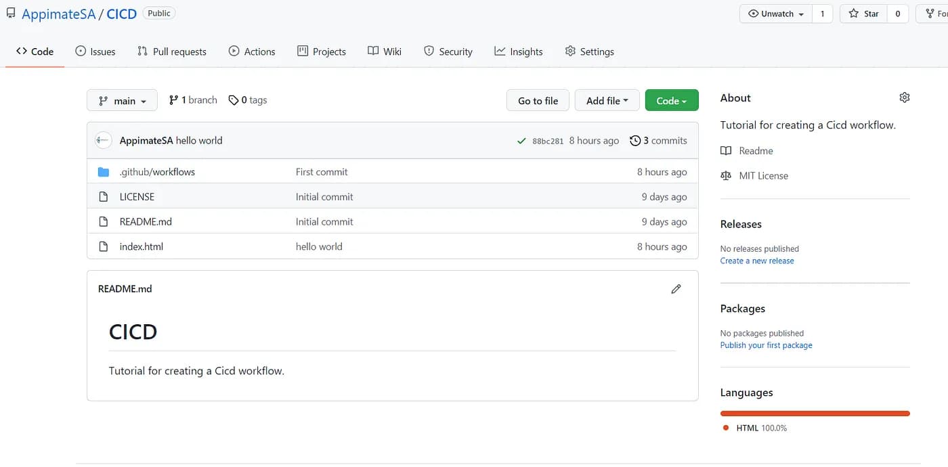Viewport: 948px width, 467px height.
Task: Click the .github/workflows folder icon
Action: (x=104, y=172)
